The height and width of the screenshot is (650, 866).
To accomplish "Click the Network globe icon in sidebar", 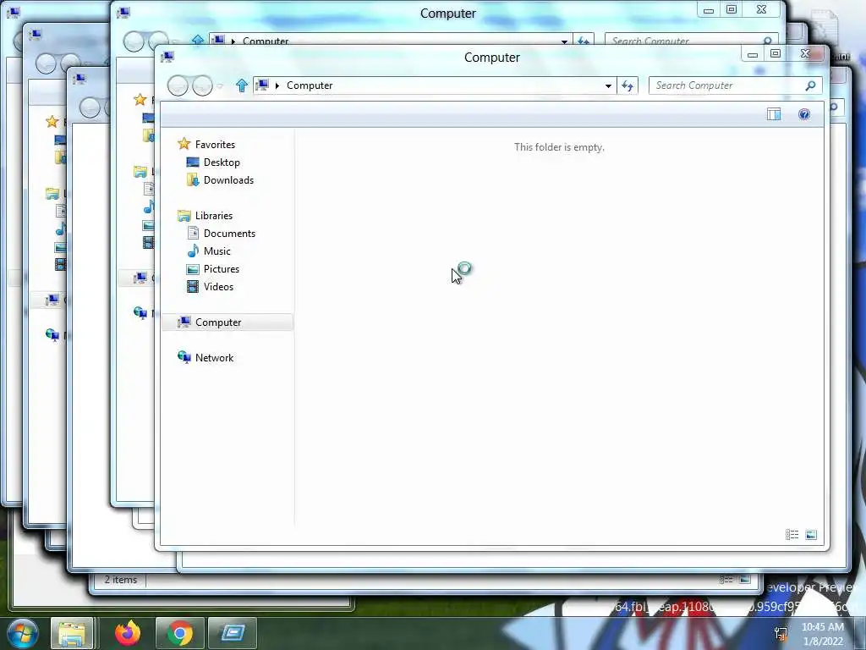I will (x=184, y=358).
